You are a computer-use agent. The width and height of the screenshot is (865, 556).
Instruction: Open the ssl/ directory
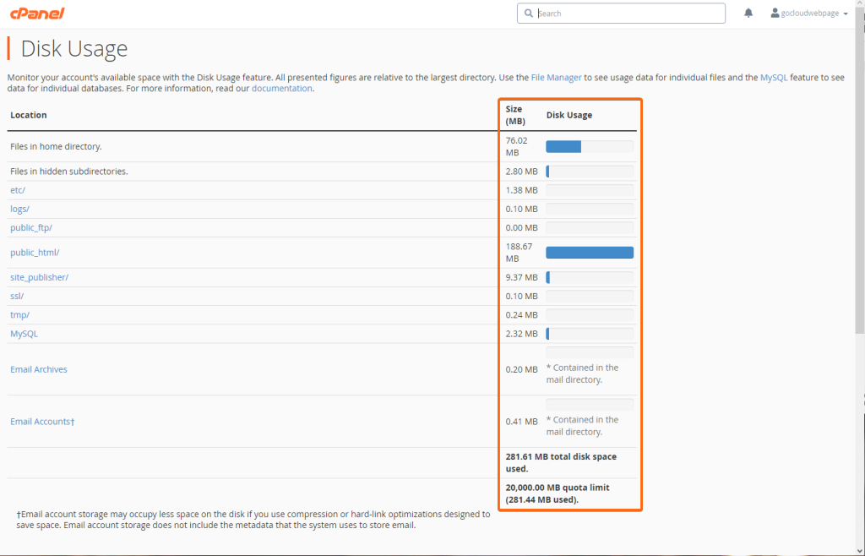[x=16, y=296]
